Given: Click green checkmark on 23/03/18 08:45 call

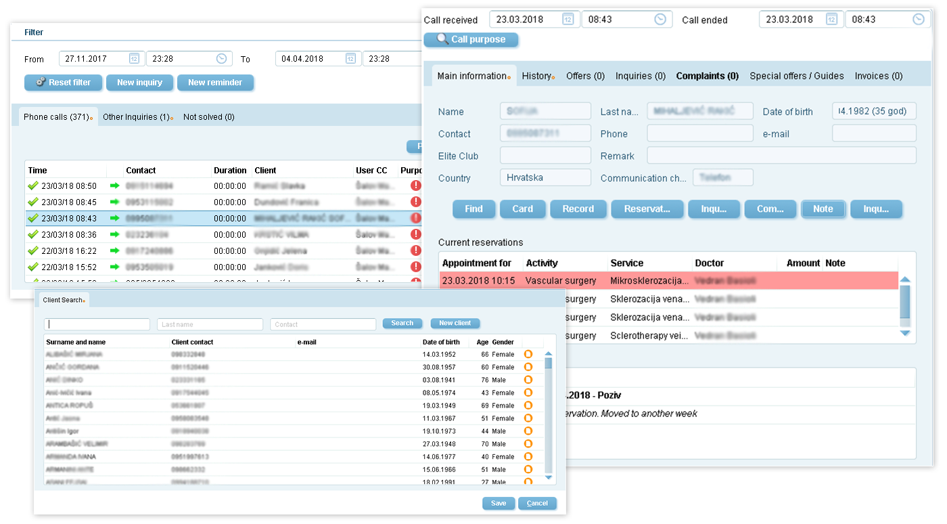Looking at the screenshot, I should tap(32, 202).
